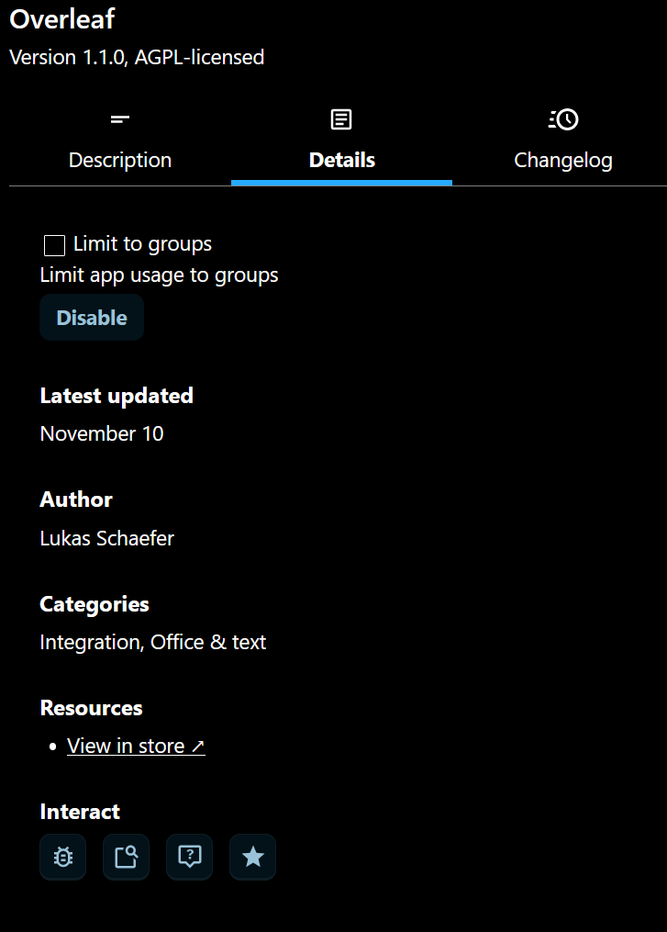
Task: Open the Changelog tab
Action: 563,160
